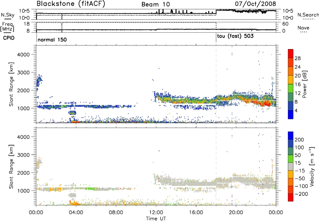This screenshot has width=319, height=221.
Task: Pick the light green Velocity segment between 15 and 50
Action: tap(291, 159)
